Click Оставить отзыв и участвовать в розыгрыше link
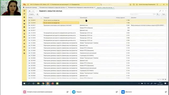The width and height of the screenshot is (169, 95). coord(40,92)
